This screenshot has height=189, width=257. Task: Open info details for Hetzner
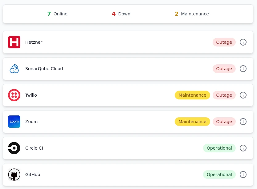243,42
